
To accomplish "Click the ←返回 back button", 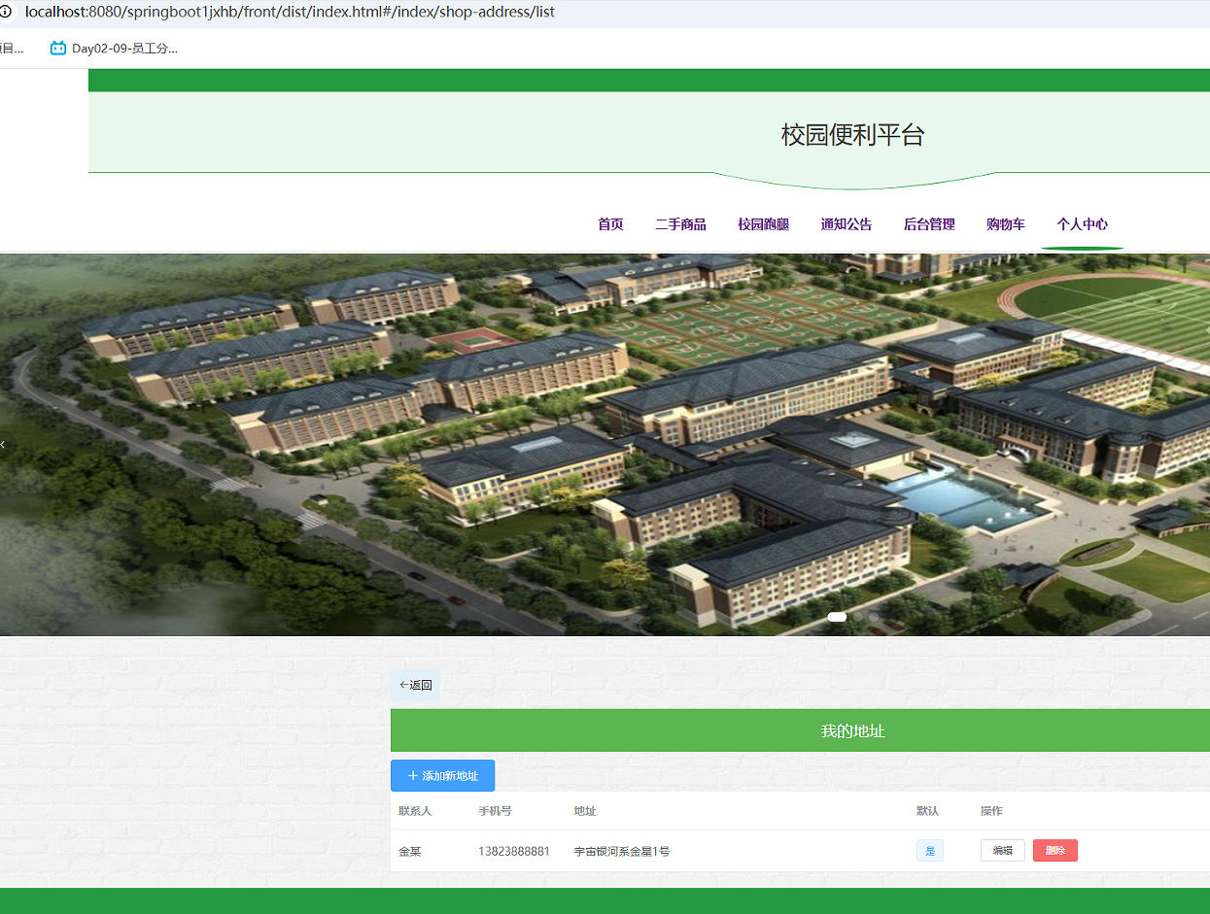I will (415, 685).
